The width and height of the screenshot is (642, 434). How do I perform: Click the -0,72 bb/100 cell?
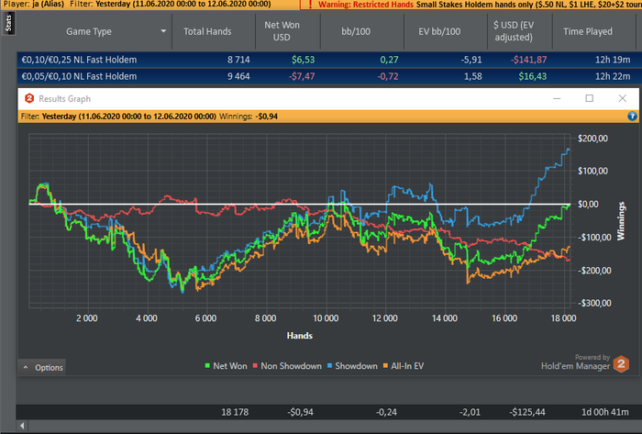pos(387,76)
